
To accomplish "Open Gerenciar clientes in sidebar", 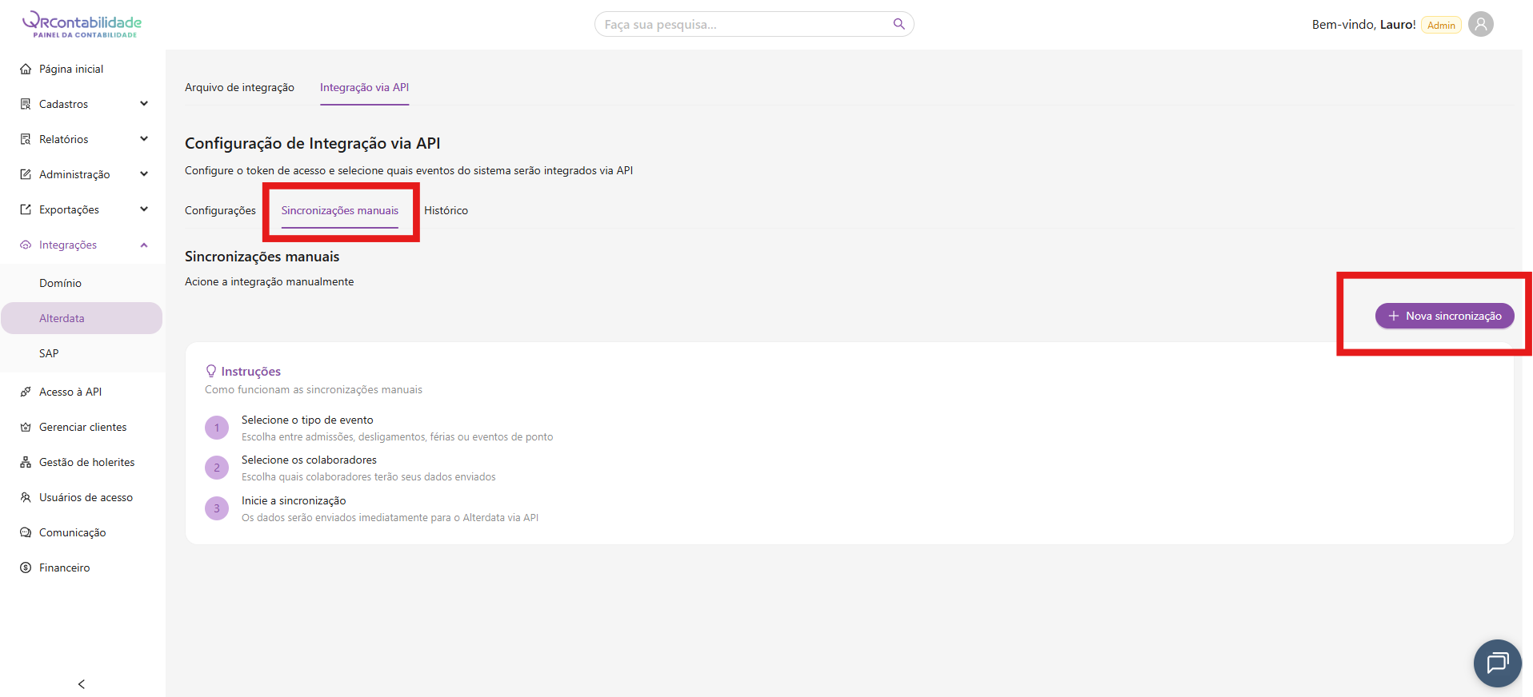I will pyautogui.click(x=82, y=427).
